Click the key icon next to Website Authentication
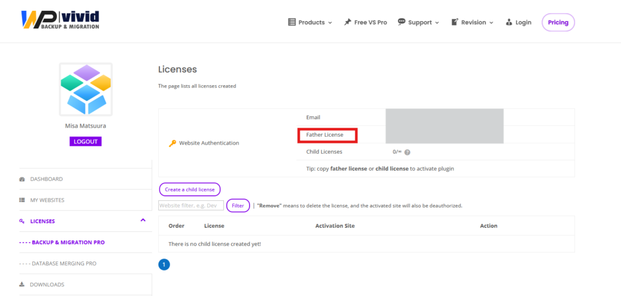Screen dimensions: 621x296 click(x=172, y=143)
